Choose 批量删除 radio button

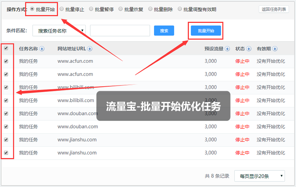(150, 9)
